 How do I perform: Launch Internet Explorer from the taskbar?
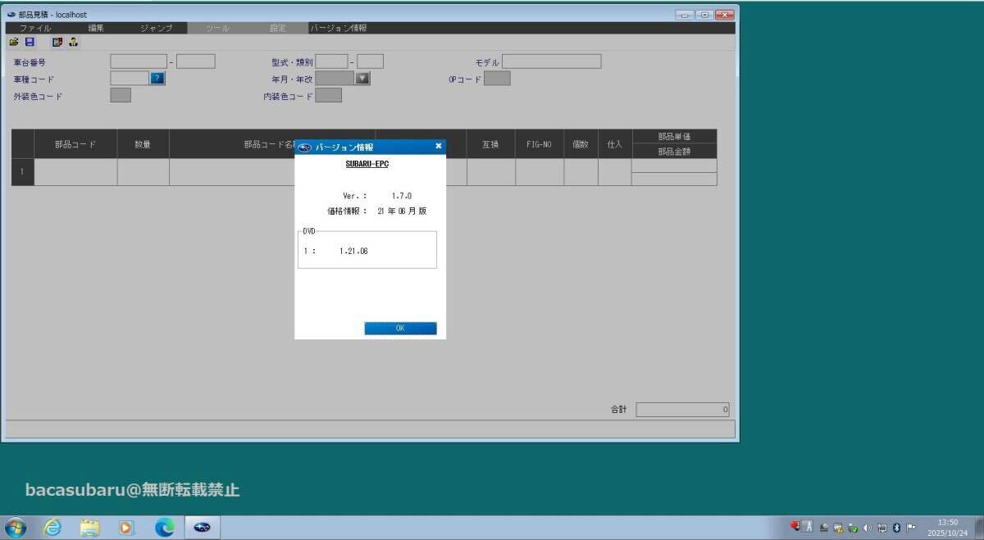[x=52, y=527]
